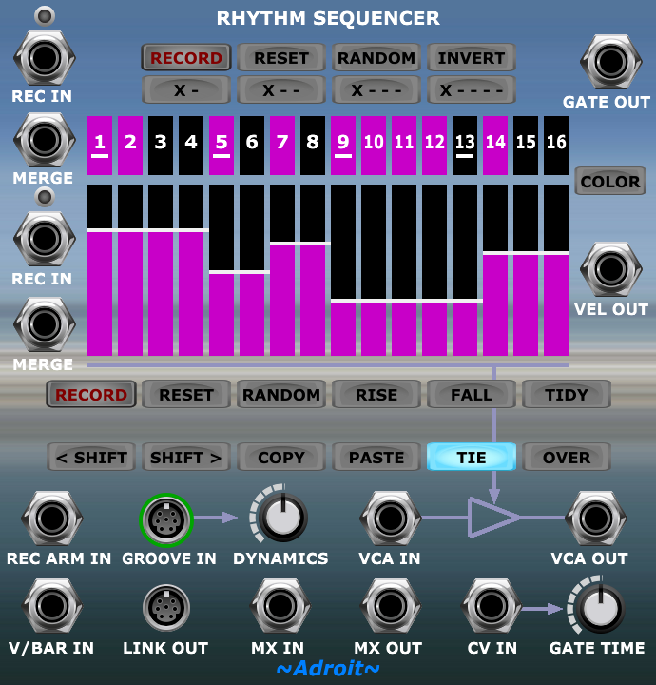This screenshot has height=685, width=656.
Task: Click the ~Adroit~ brand label
Action: coord(328,668)
